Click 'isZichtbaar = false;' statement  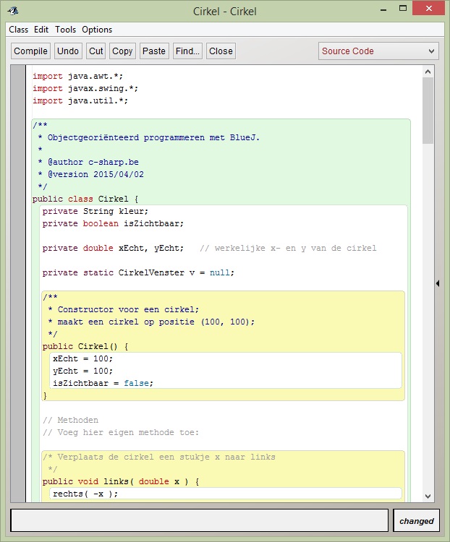[103, 383]
